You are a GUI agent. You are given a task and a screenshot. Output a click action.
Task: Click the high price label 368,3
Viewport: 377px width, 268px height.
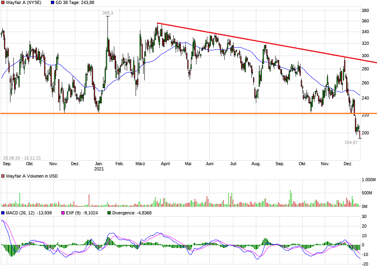[107, 13]
